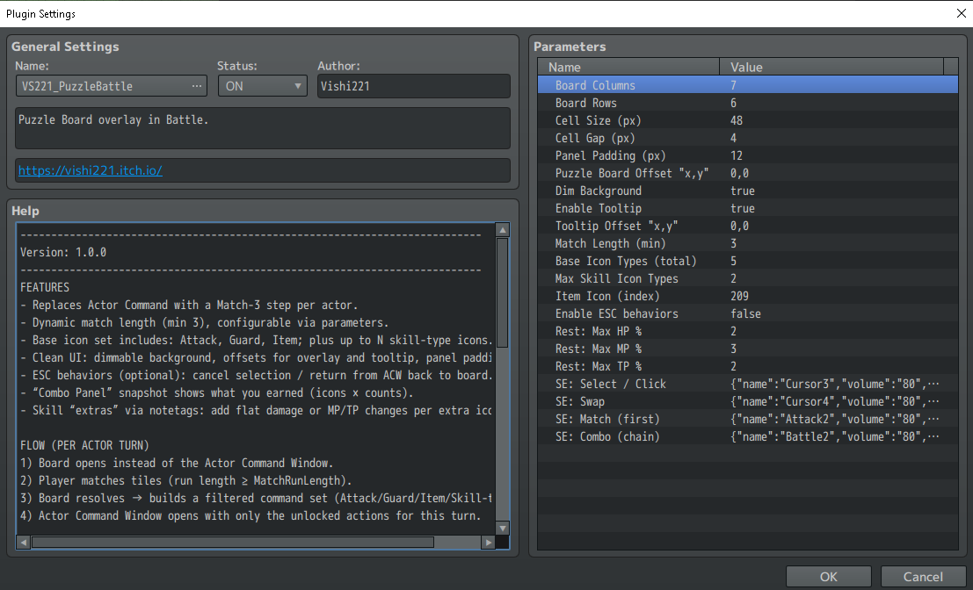973x590 pixels.
Task: Open the Status dropdown
Action: coord(261,86)
